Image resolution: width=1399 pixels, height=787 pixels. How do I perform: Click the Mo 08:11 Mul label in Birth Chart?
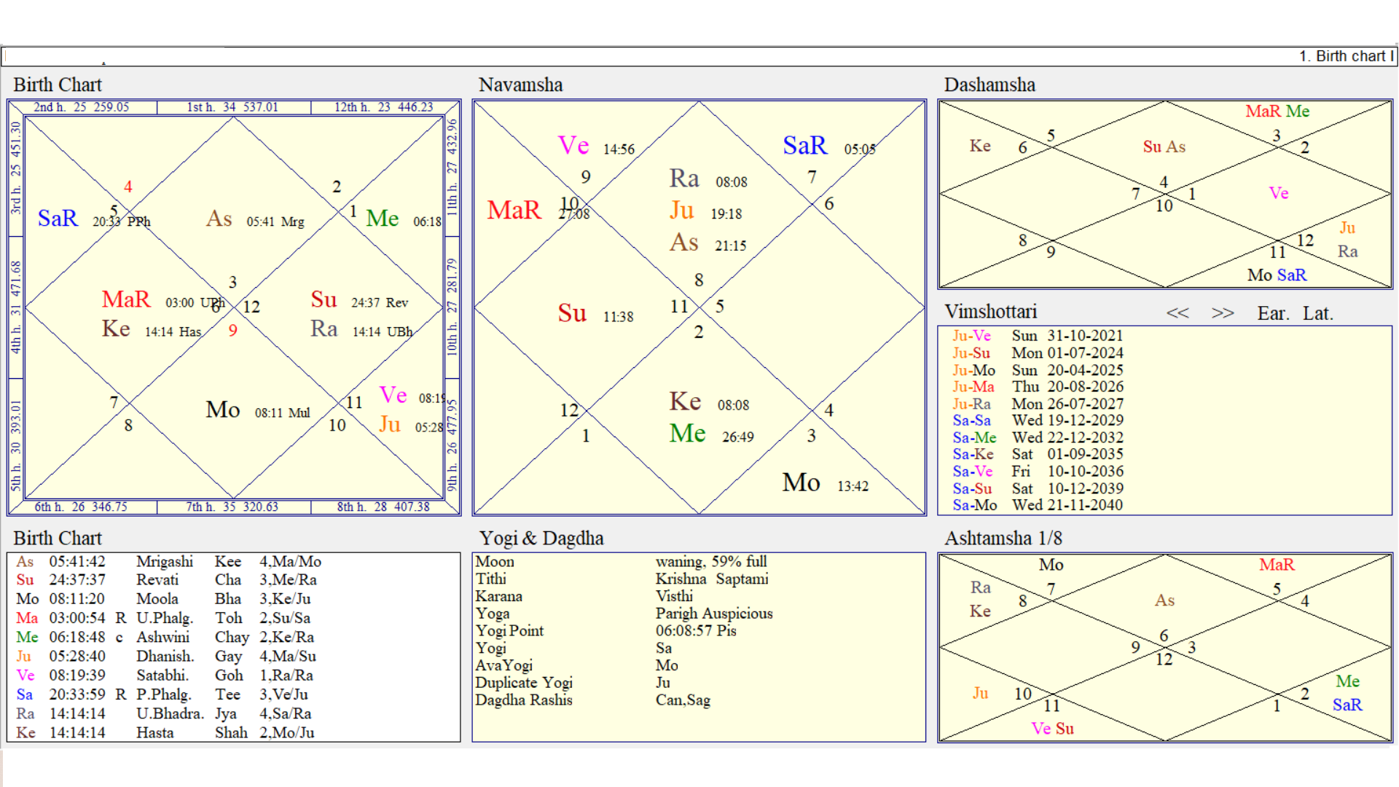pos(222,410)
